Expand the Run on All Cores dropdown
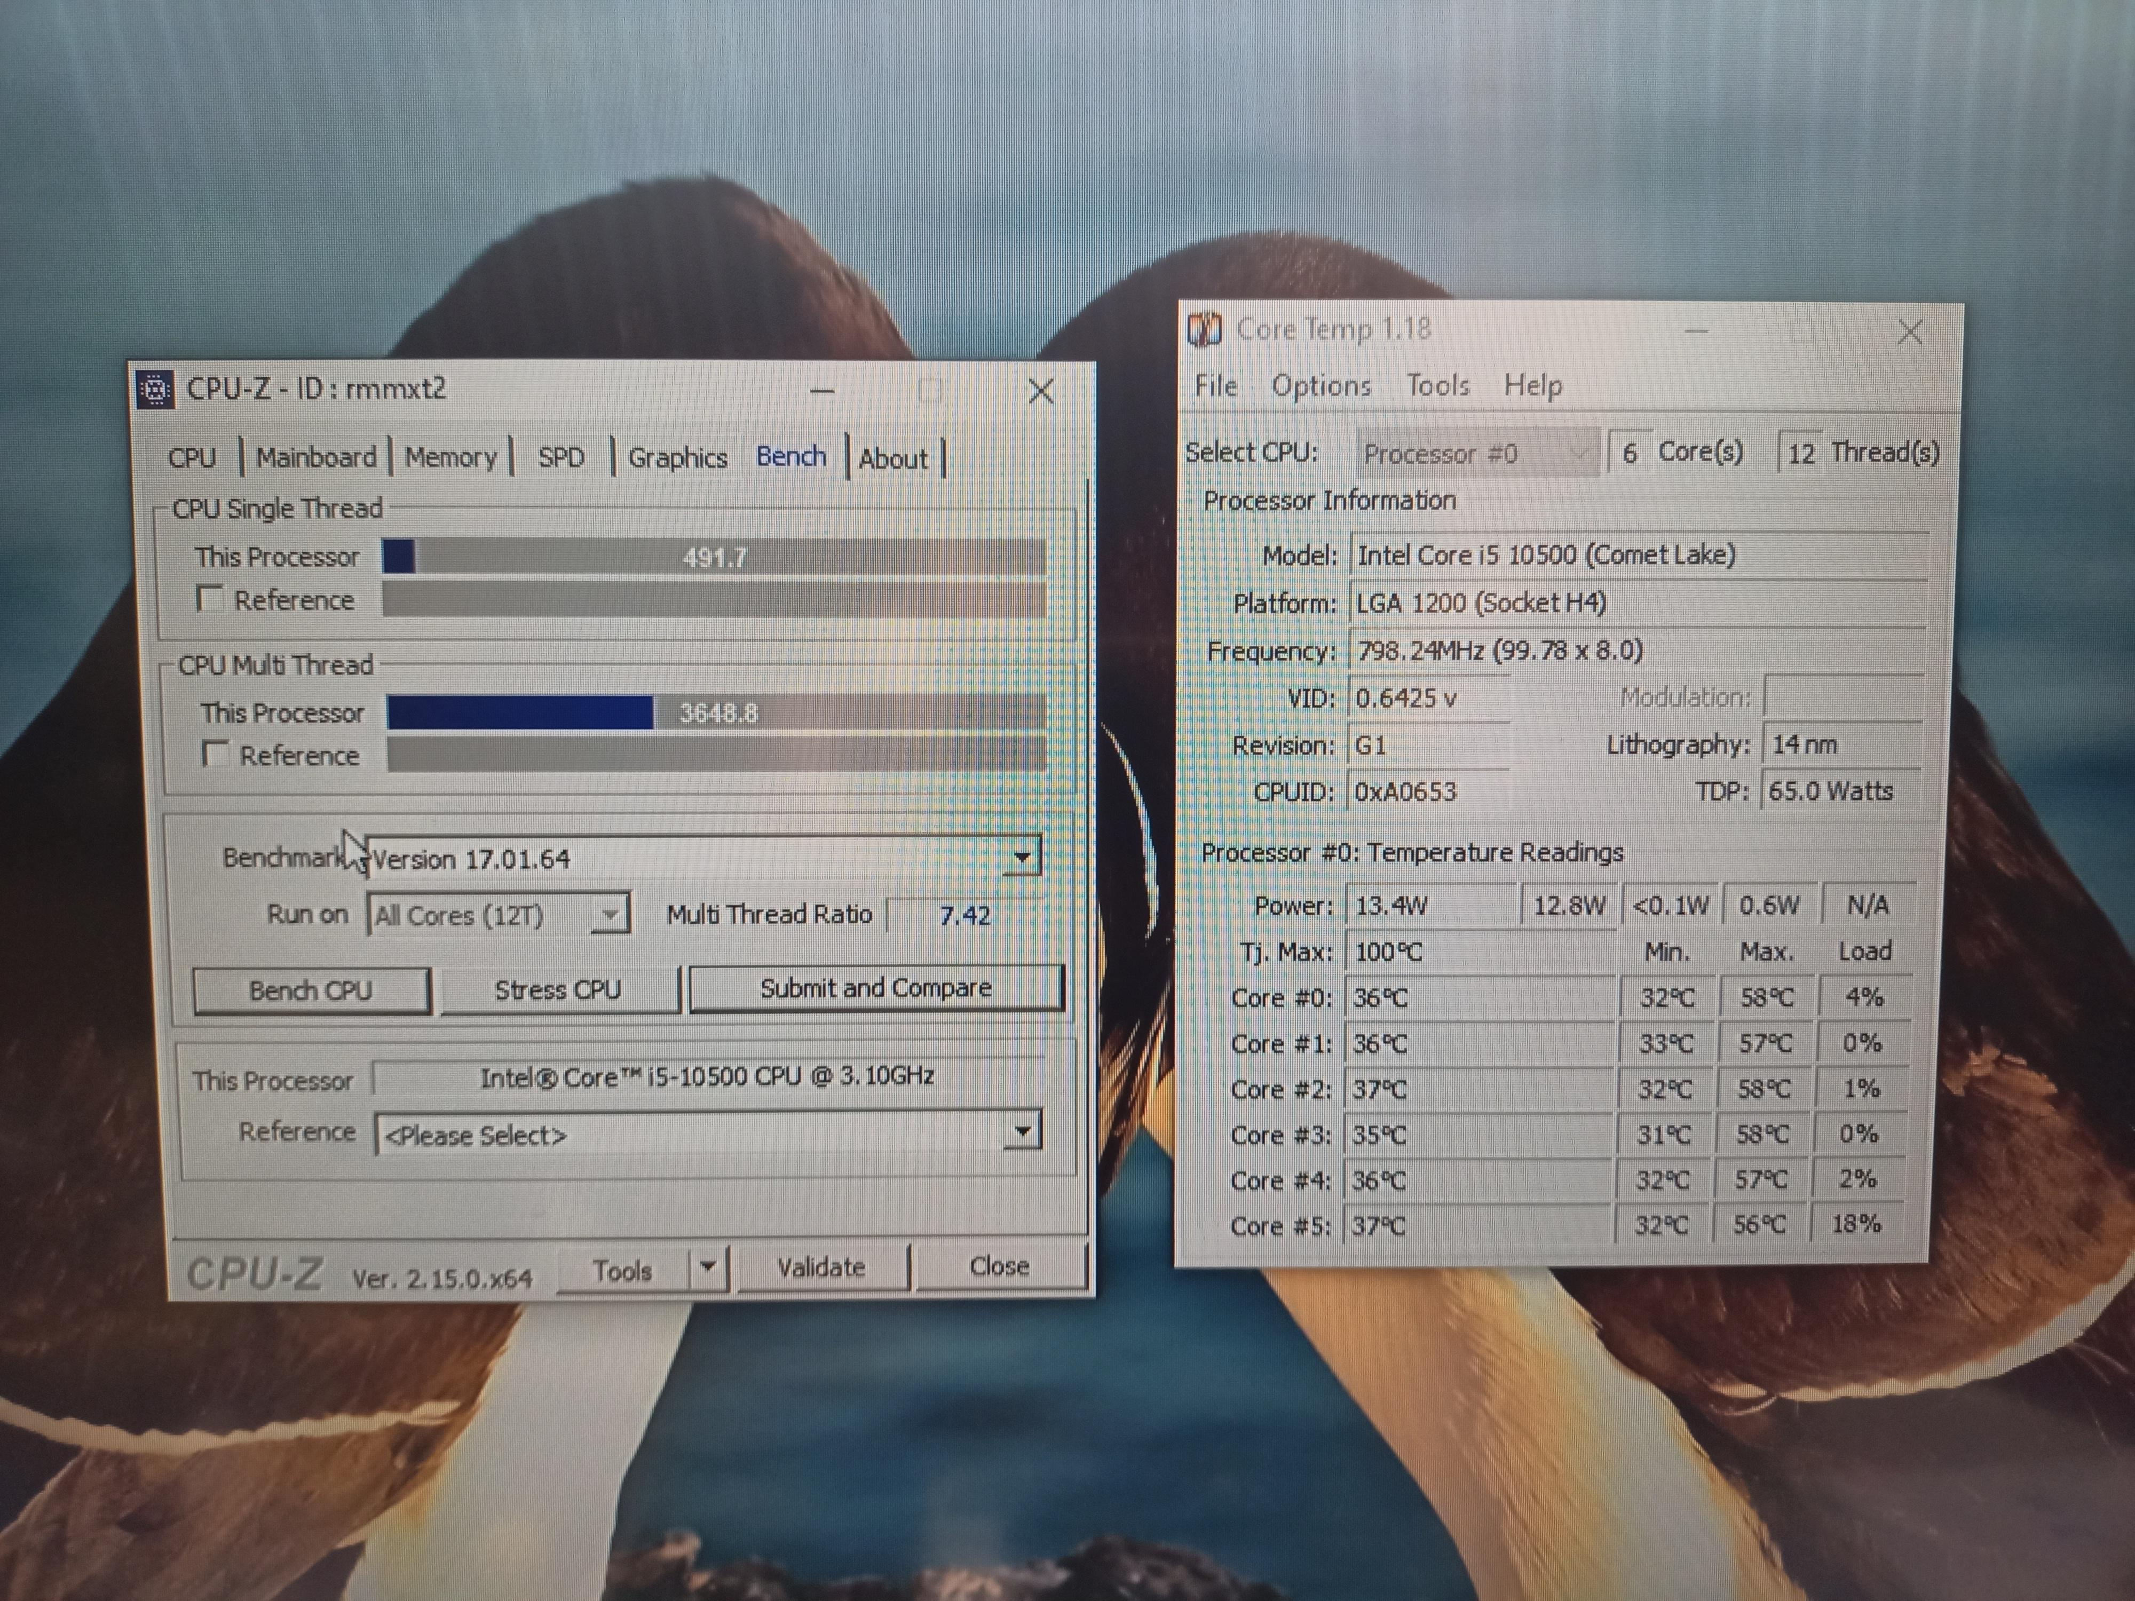 point(609,914)
